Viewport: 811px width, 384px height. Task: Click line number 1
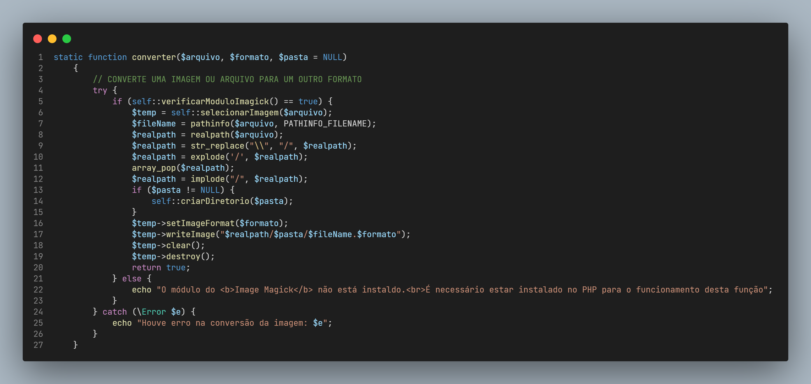point(40,57)
